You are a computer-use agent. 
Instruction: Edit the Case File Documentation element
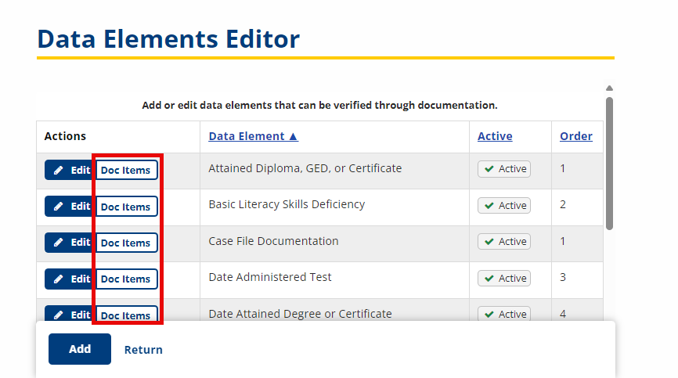tap(69, 243)
